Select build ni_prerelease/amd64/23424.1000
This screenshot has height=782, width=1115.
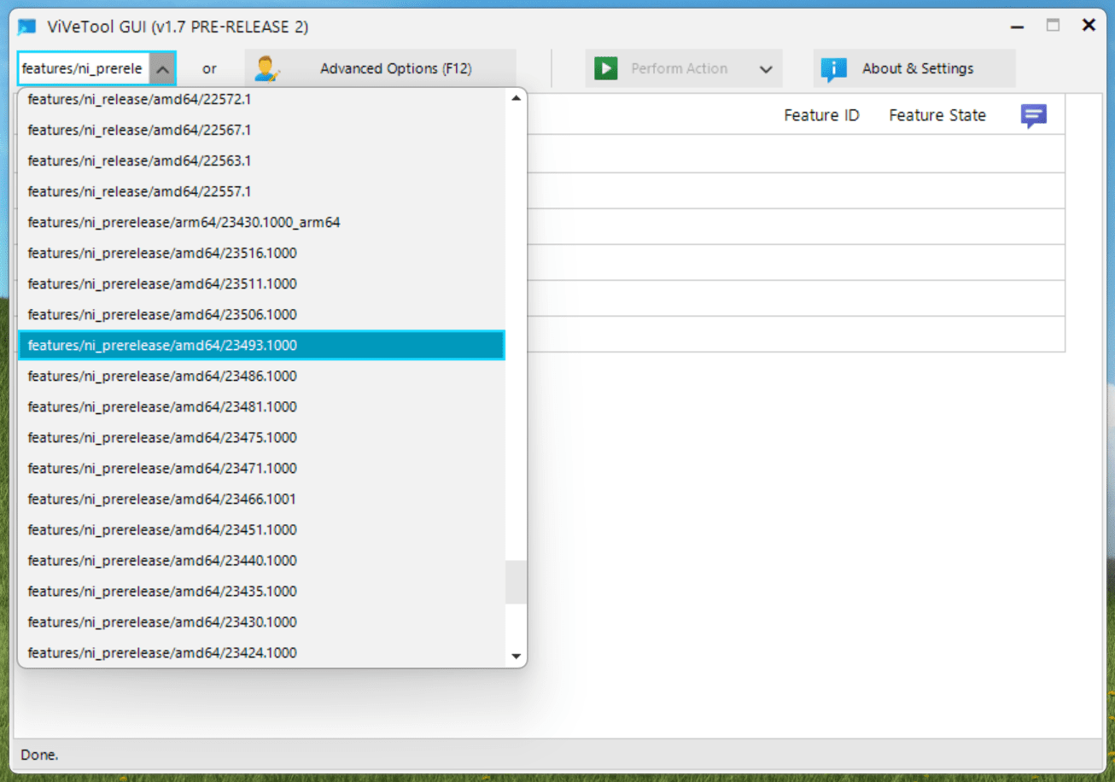coord(261,652)
